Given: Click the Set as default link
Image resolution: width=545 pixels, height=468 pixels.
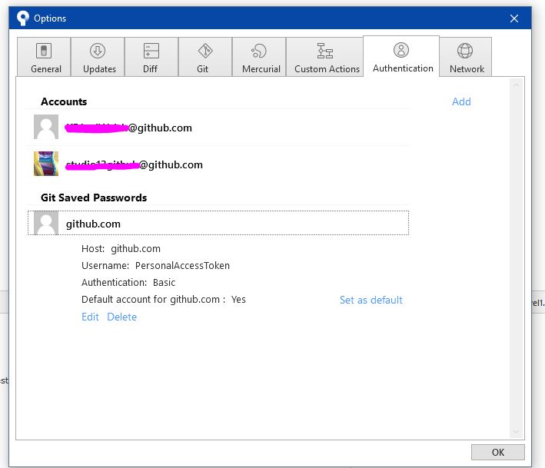Looking at the screenshot, I should (371, 300).
